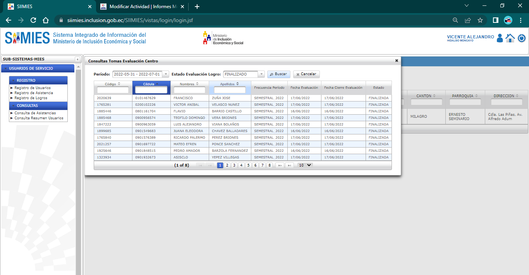Reload the browser page
529x275 pixels.
tap(33, 20)
